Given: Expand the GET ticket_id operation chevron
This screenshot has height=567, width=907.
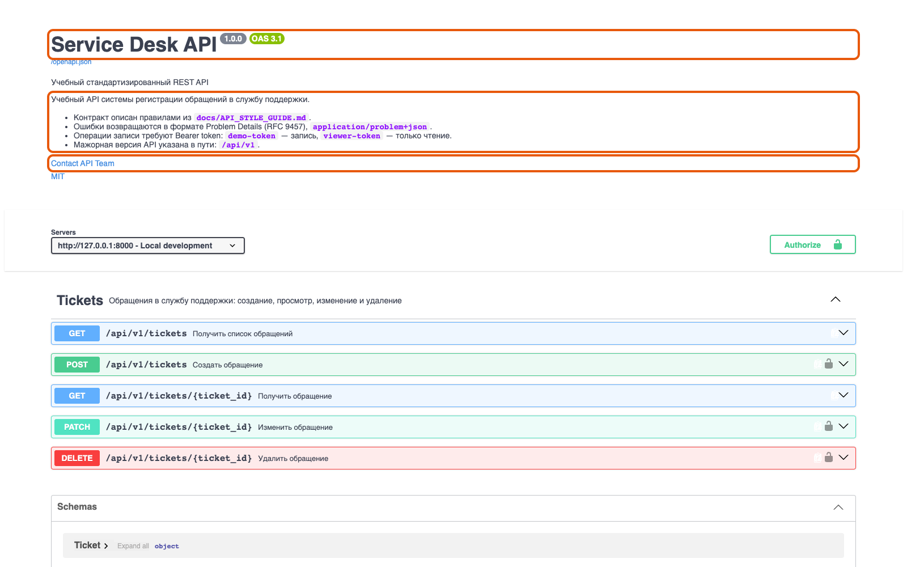Looking at the screenshot, I should pyautogui.click(x=844, y=395).
